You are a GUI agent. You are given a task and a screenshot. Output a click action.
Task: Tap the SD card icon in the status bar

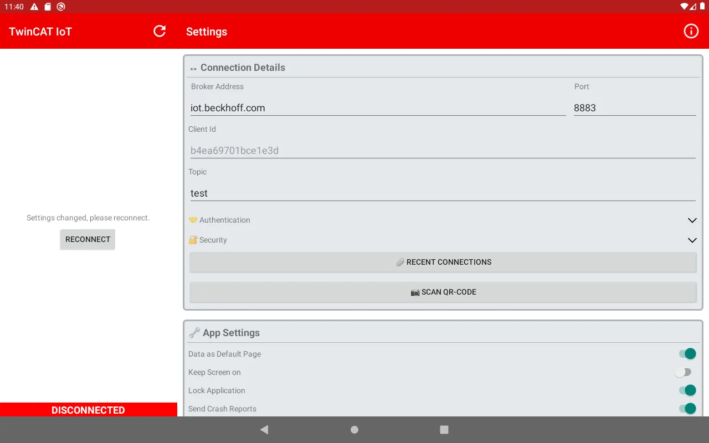click(48, 7)
